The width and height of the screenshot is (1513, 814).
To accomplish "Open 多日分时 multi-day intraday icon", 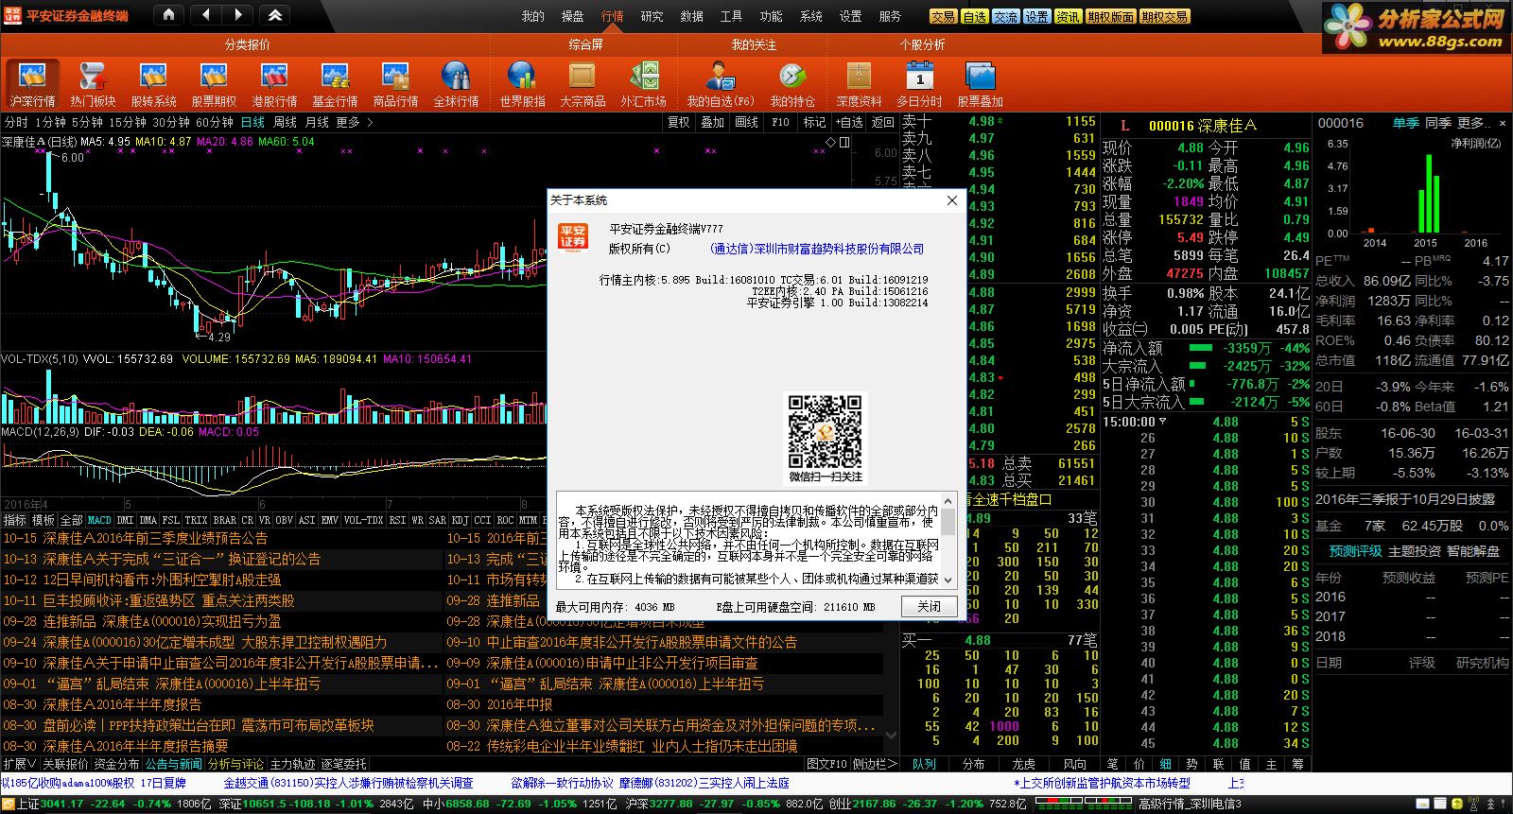I will tap(919, 84).
